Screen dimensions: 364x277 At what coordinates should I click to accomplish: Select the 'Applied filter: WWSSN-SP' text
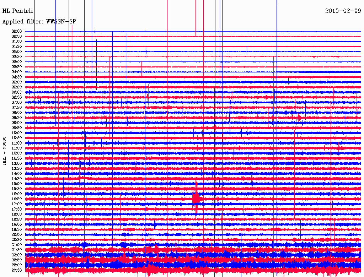(39, 22)
